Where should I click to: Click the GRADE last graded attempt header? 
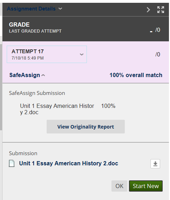pos(35,28)
